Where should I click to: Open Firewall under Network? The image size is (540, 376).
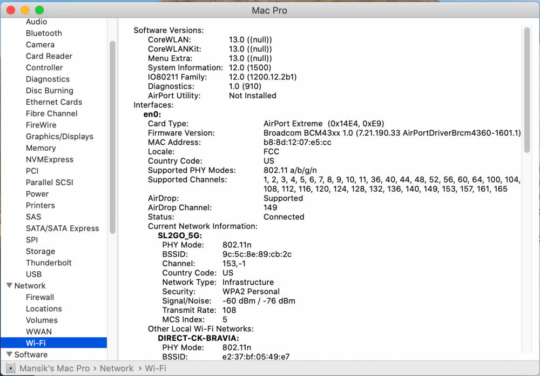pos(40,297)
